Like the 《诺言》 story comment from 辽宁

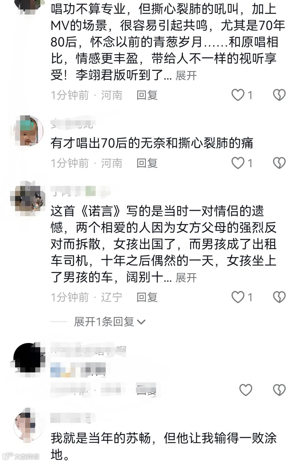click(238, 297)
